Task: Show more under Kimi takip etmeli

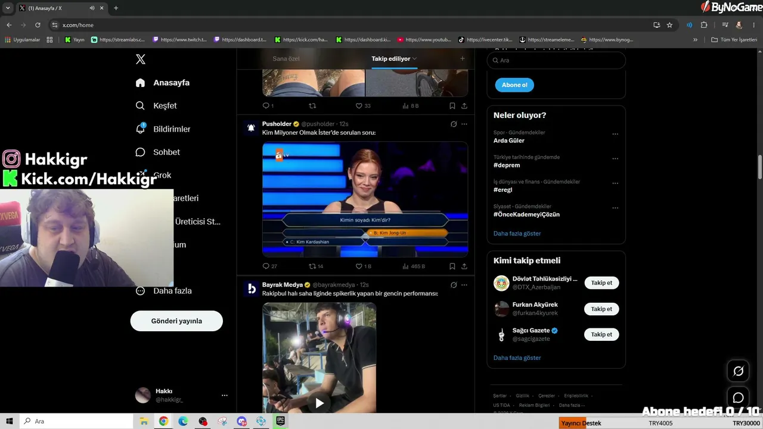Action: coord(517,358)
